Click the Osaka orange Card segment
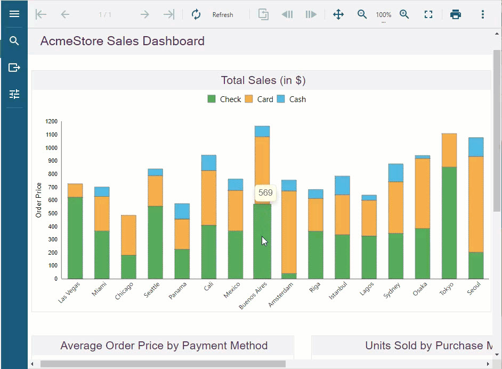 423,194
